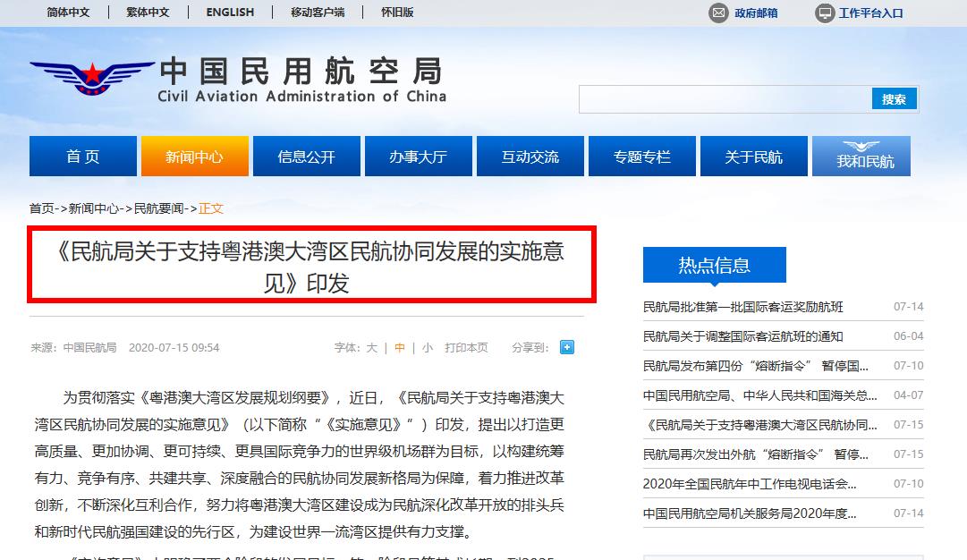Open the 办事大厅 navigation tab
Image resolution: width=967 pixels, height=560 pixels.
click(419, 156)
